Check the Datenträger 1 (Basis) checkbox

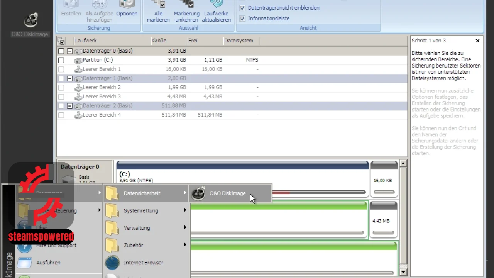tap(61, 78)
